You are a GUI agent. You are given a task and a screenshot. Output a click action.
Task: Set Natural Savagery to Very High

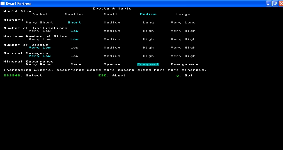183,56
